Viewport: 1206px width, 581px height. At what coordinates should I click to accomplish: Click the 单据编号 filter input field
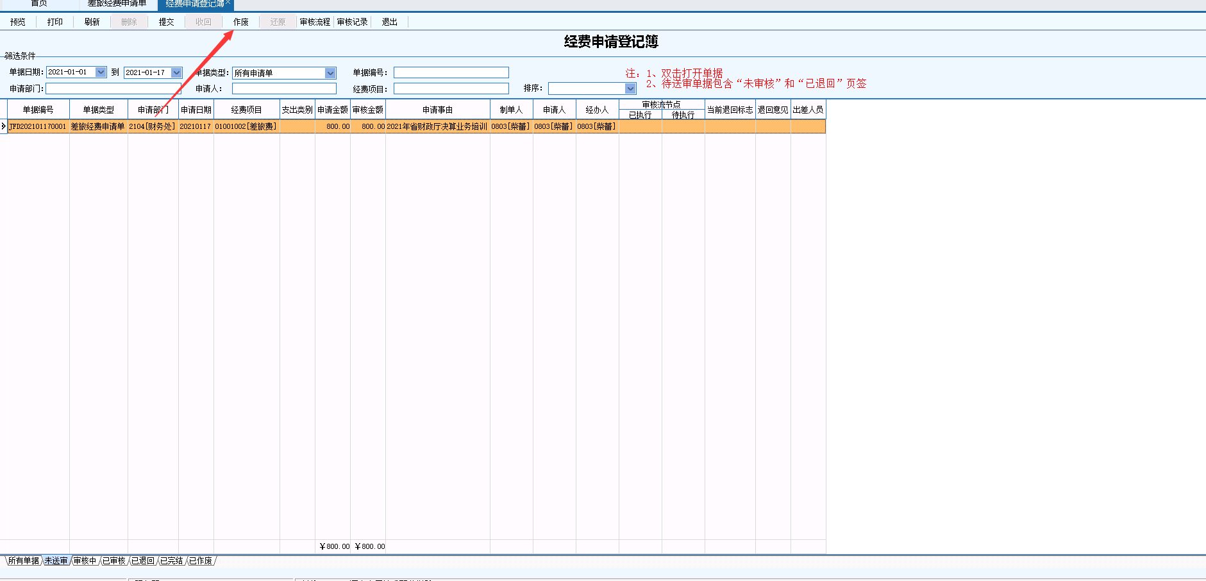(x=451, y=73)
